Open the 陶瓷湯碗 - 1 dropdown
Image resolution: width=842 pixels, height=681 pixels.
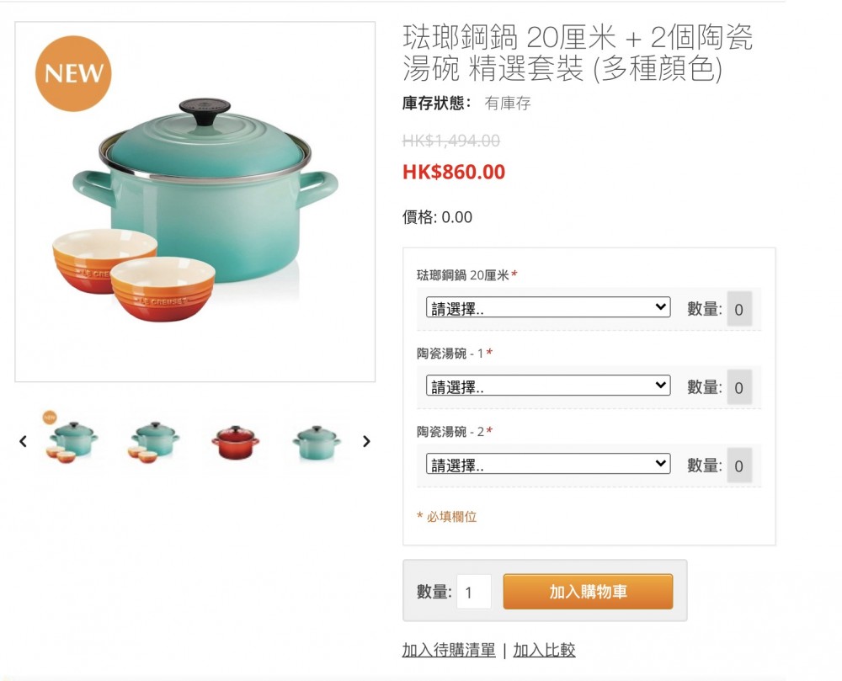pyautogui.click(x=548, y=386)
